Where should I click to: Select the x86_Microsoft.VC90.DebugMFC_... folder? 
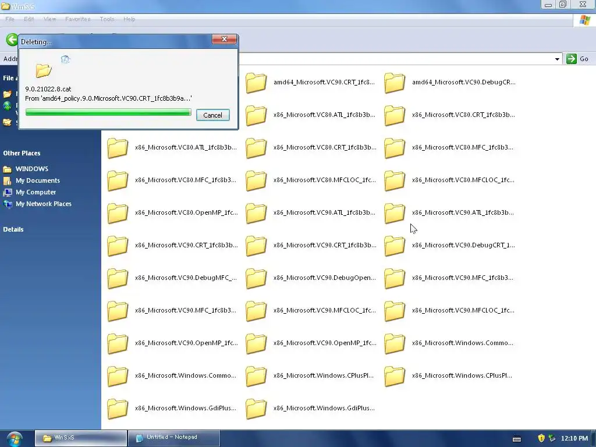click(x=172, y=278)
